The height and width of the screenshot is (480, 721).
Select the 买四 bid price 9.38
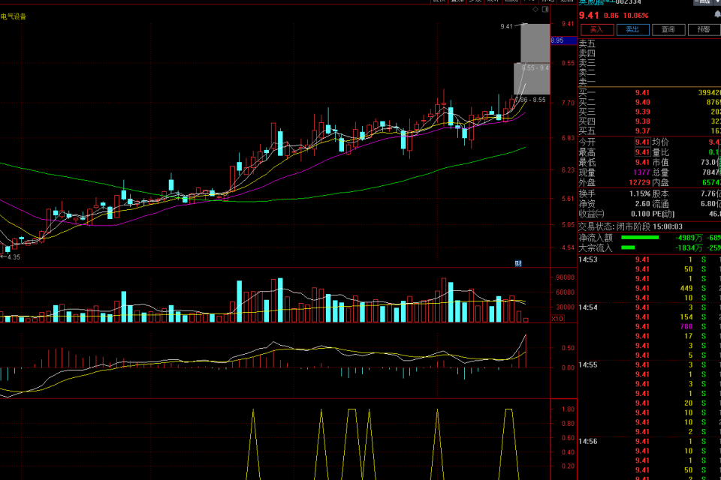click(642, 121)
